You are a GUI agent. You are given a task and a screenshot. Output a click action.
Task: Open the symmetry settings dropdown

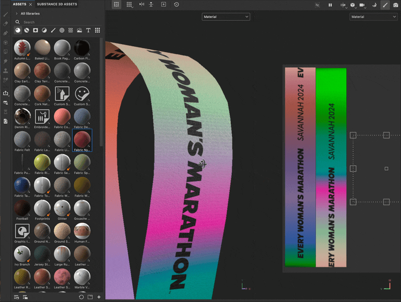(344, 5)
